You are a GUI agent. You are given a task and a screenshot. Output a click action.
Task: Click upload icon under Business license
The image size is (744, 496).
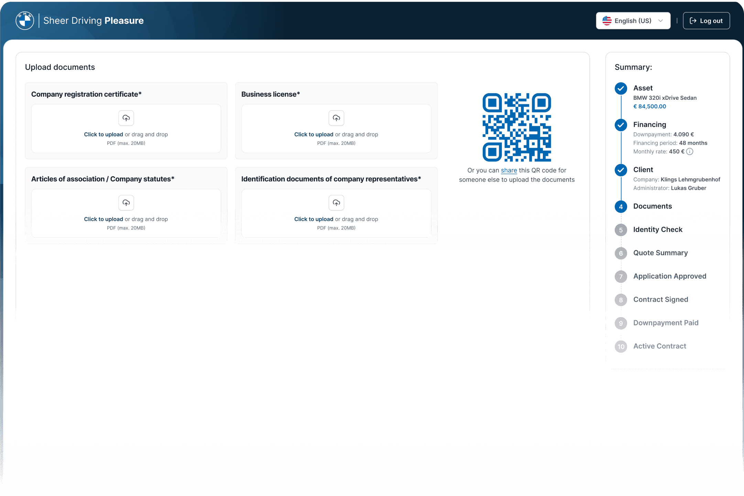[336, 118]
